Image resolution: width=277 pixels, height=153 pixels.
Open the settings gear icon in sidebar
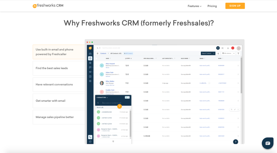pos(90,81)
